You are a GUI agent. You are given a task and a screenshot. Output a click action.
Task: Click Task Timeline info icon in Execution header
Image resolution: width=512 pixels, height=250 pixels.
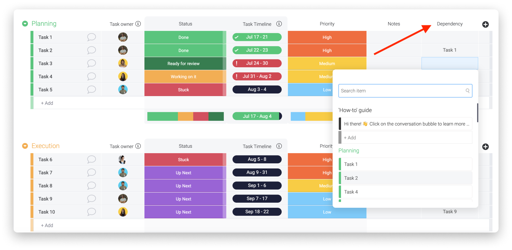click(279, 146)
